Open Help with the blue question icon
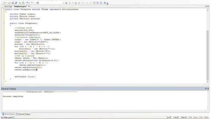 click(x=105, y=3)
